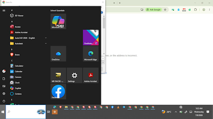Open Pictures from the Start sidebar

click(4, 86)
